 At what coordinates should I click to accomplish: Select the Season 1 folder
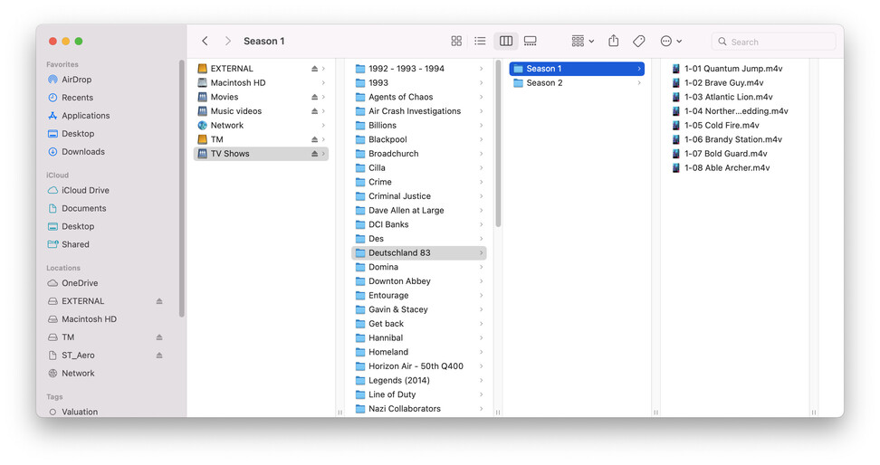point(577,69)
